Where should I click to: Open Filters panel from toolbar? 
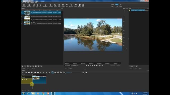(x=67, y=5)
